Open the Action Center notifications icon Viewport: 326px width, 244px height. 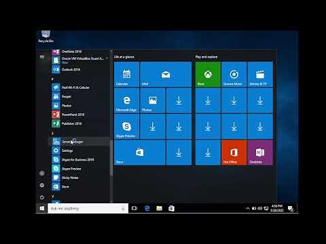point(291,208)
